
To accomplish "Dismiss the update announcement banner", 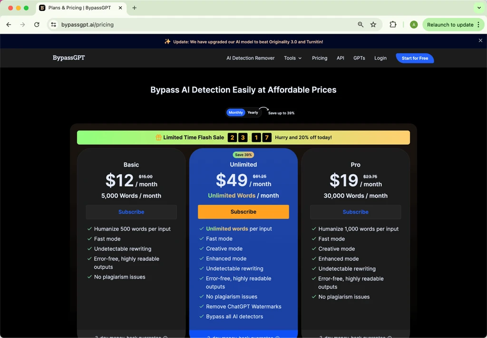I will click(480, 40).
